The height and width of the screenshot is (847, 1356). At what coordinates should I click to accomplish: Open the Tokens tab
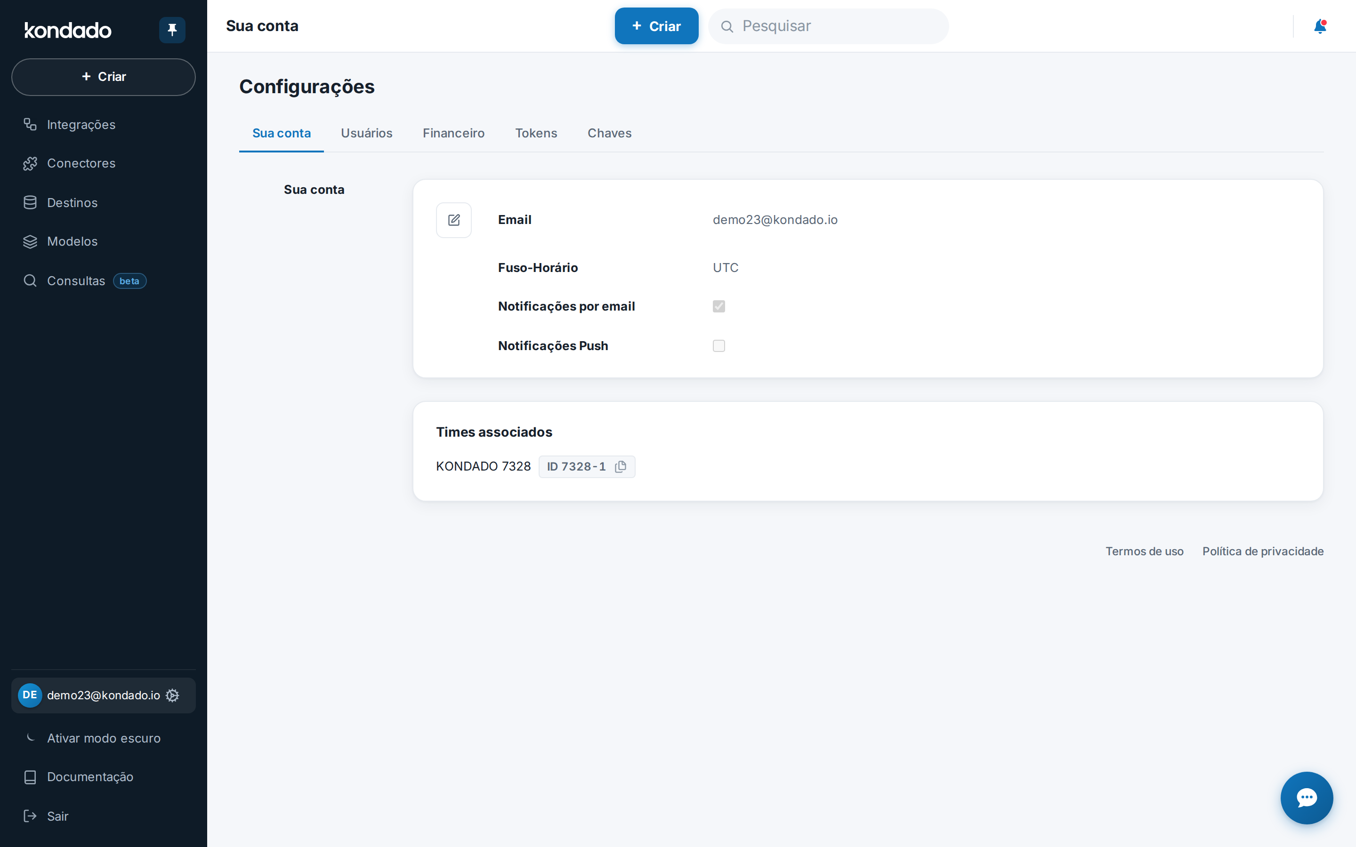536,133
